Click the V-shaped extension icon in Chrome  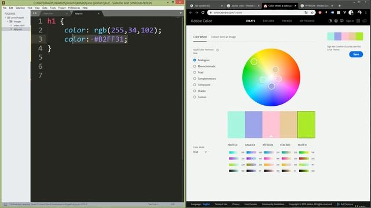click(x=344, y=13)
